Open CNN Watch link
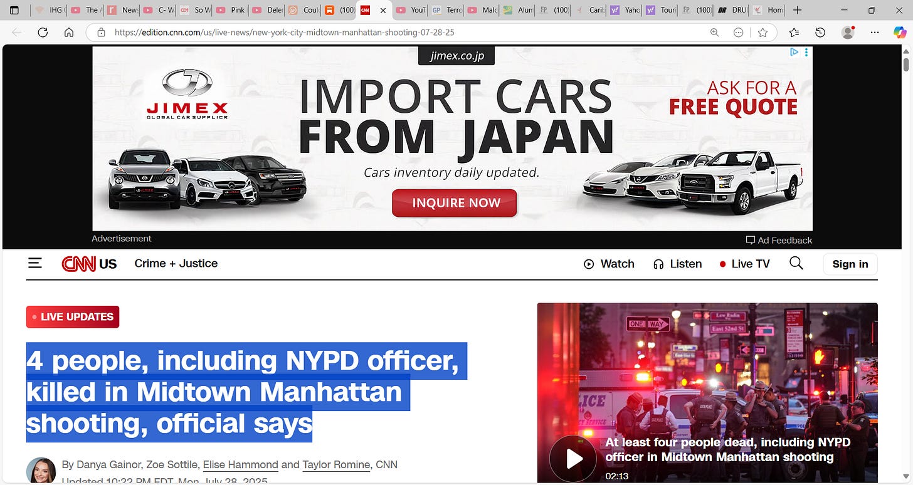 pos(609,264)
